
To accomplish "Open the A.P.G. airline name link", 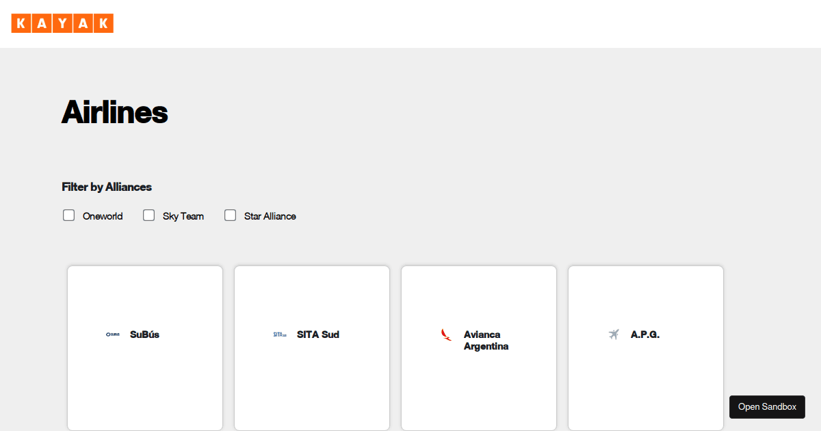I will (645, 335).
